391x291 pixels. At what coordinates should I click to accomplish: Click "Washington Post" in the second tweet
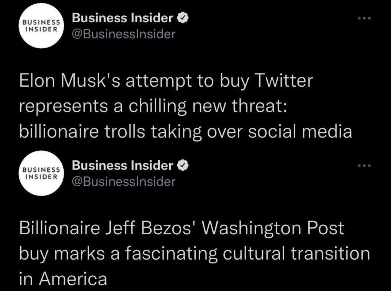pos(273,229)
